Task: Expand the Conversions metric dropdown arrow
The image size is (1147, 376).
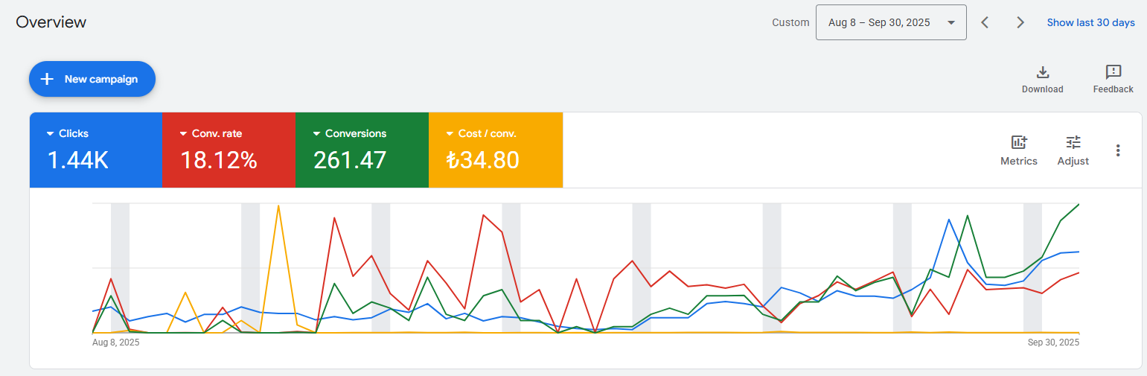Action: (x=317, y=134)
